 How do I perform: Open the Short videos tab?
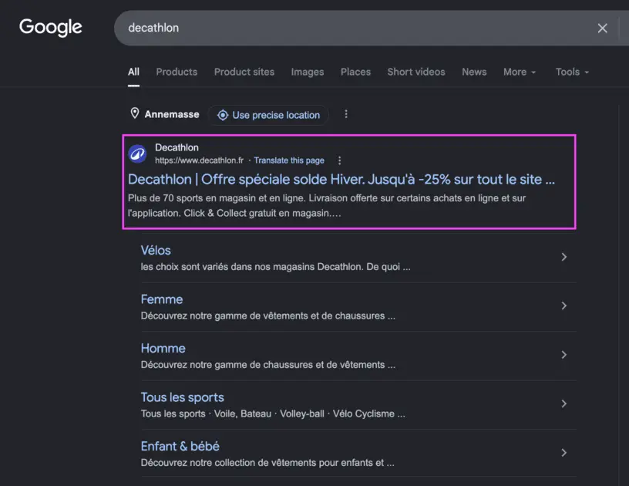[416, 72]
